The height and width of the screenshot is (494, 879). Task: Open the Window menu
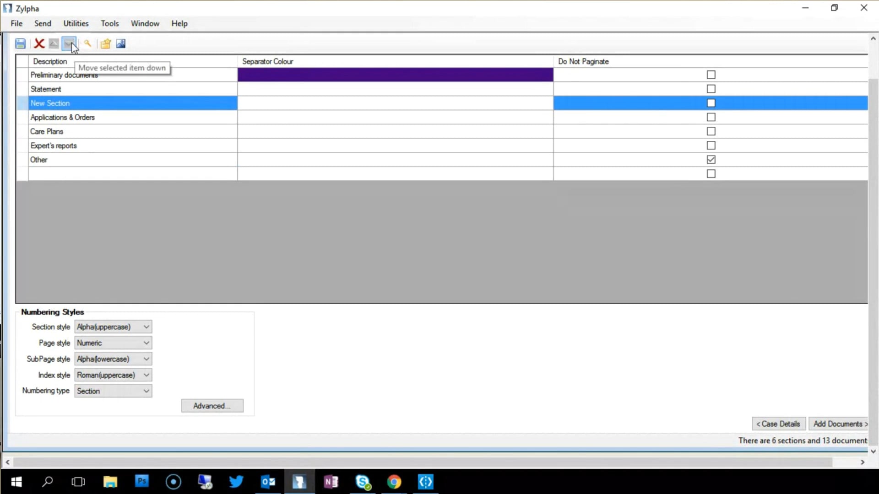(x=145, y=23)
